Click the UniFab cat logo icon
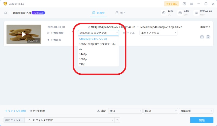 (x=5, y=4)
